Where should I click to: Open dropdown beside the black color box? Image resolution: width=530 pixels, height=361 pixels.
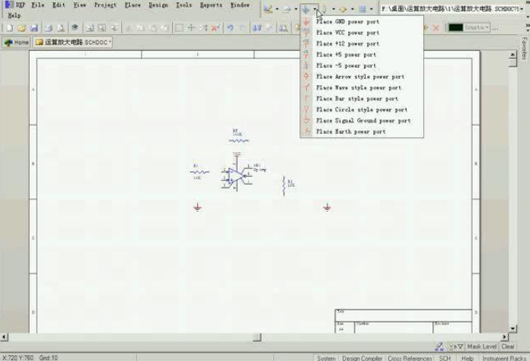tap(487, 27)
